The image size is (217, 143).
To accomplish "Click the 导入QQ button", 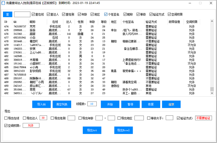I will [x=41, y=104].
